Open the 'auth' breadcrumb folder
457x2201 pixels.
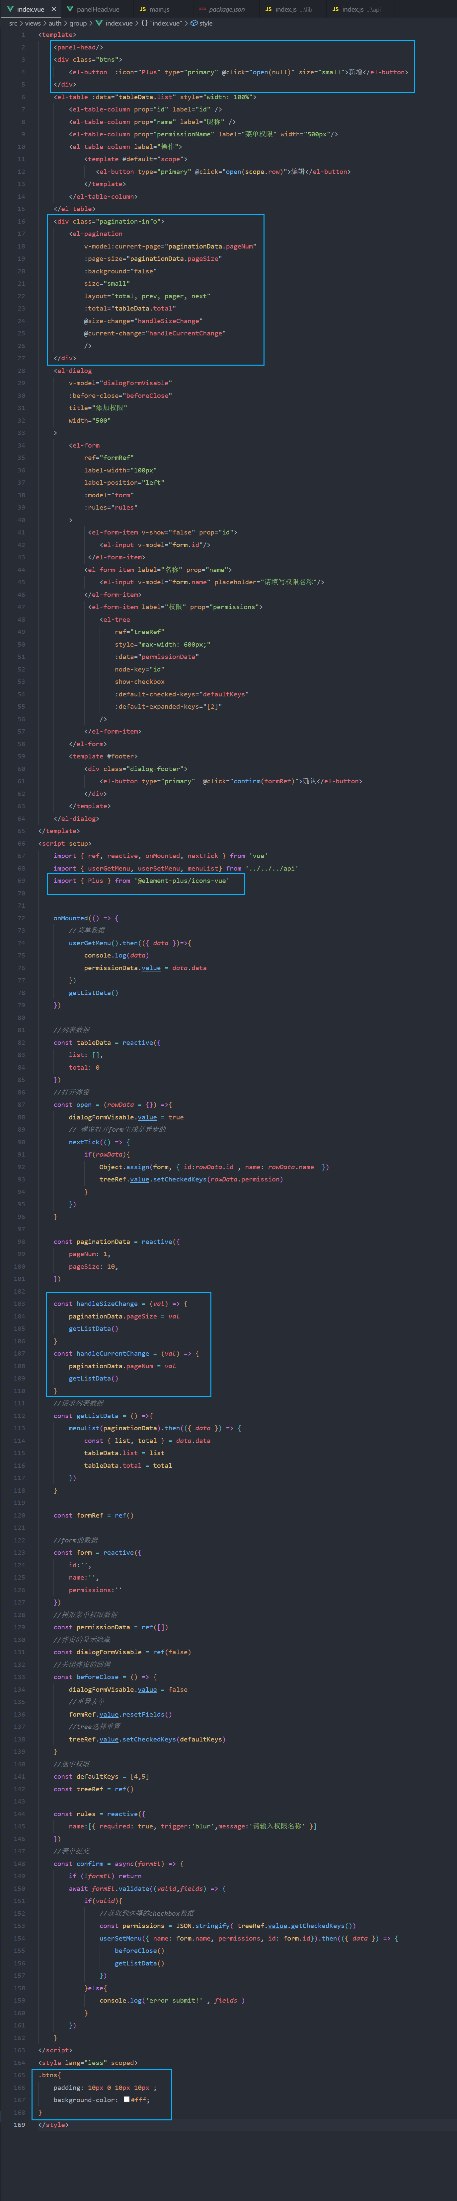pyautogui.click(x=55, y=23)
